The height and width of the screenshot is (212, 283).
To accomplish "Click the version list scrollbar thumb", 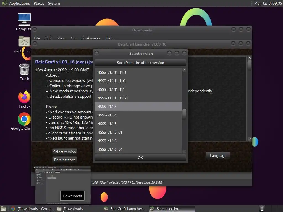I will tap(184, 114).
